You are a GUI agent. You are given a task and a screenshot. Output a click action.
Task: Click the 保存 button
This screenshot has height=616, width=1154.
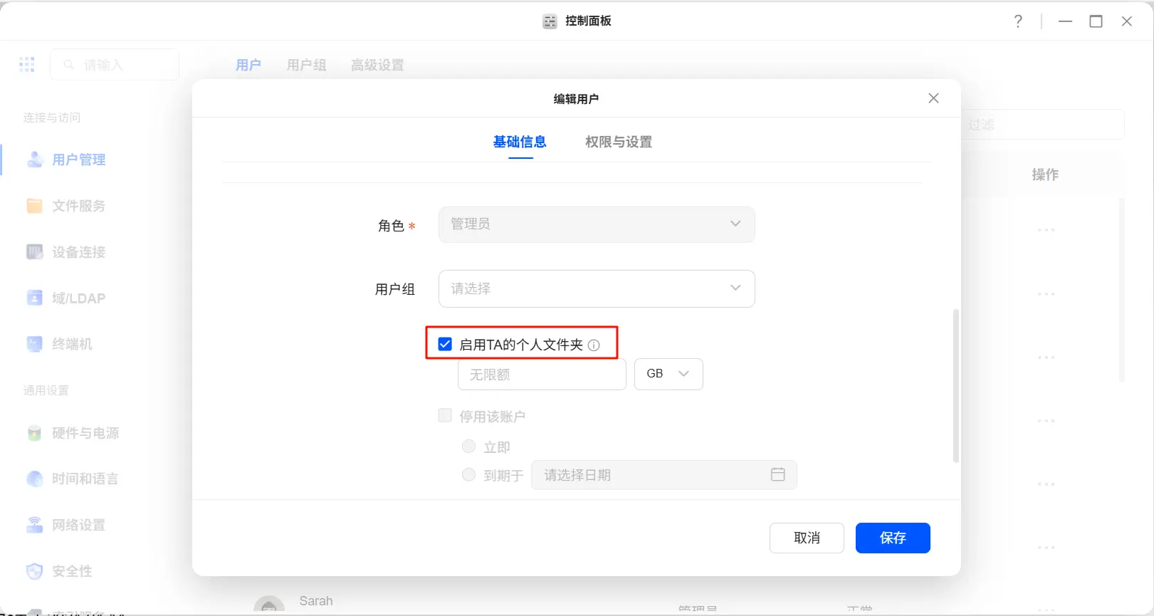coord(892,538)
